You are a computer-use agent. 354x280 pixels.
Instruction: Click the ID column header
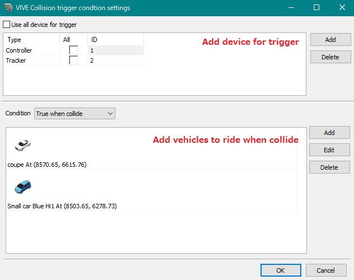(115, 40)
